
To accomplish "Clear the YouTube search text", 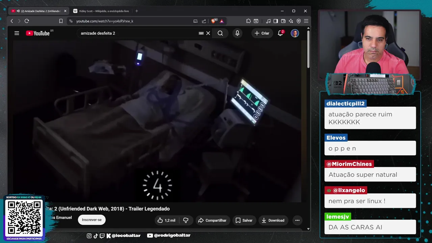I will [208, 33].
